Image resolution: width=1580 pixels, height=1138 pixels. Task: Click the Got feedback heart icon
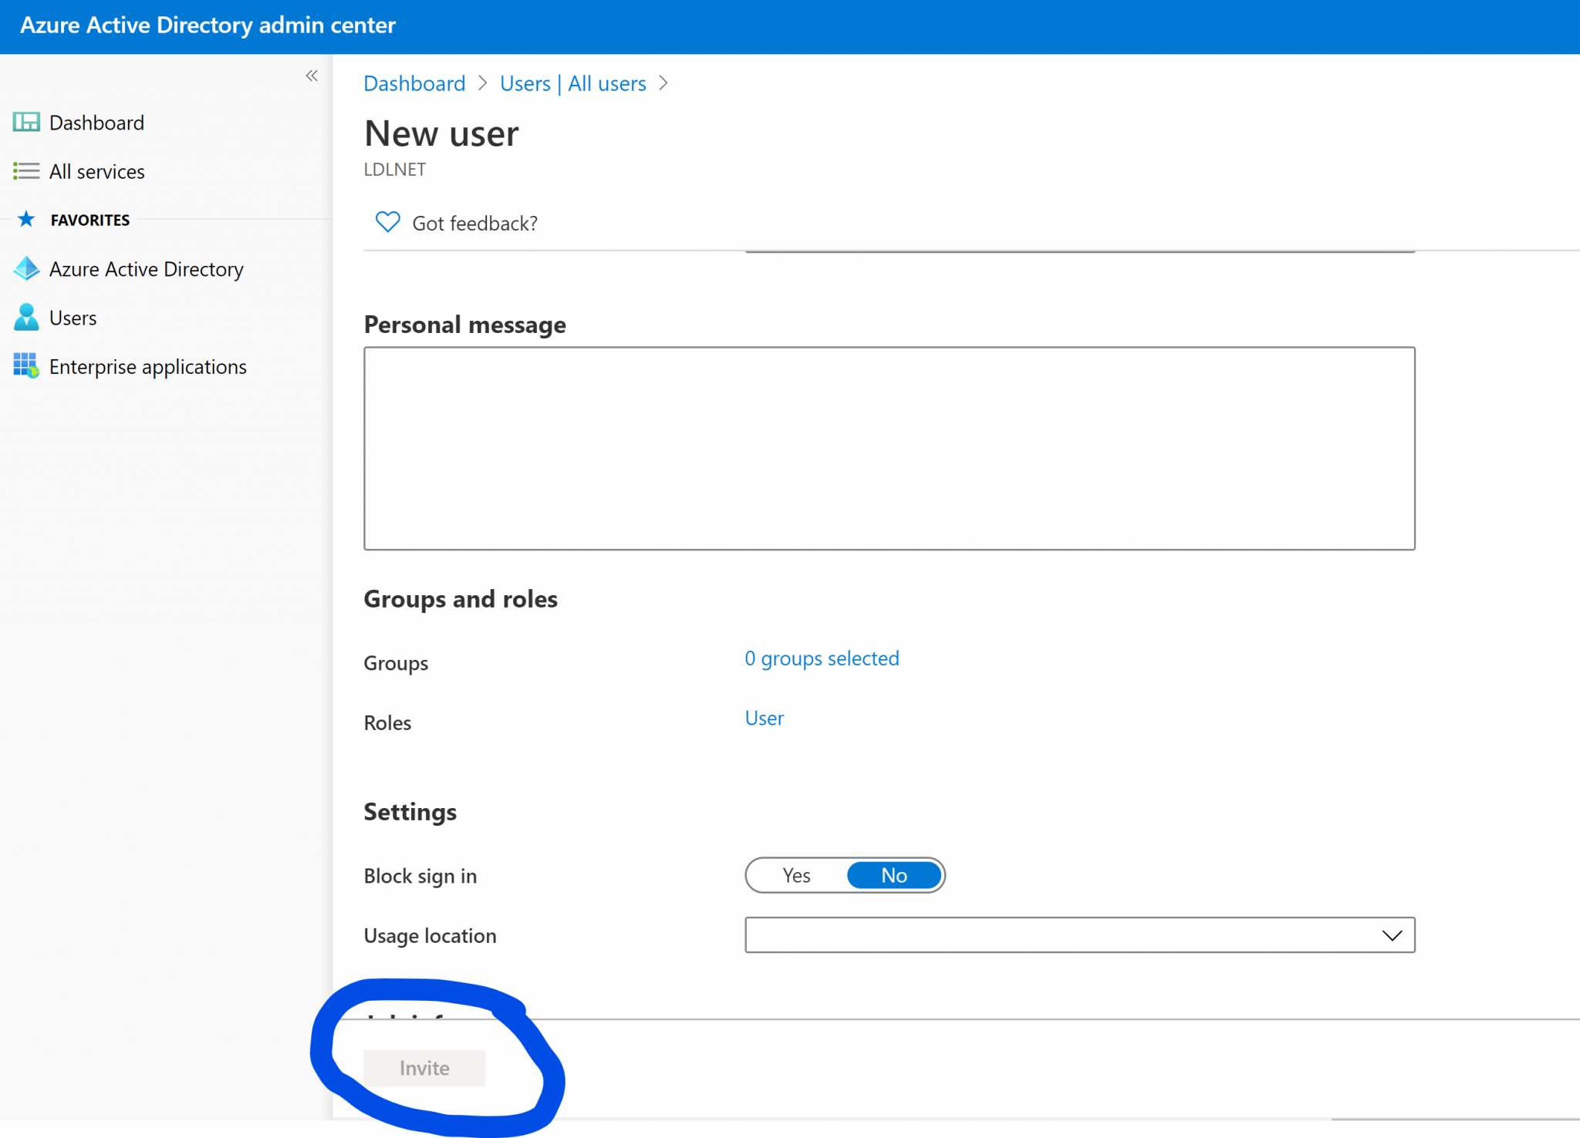tap(388, 222)
